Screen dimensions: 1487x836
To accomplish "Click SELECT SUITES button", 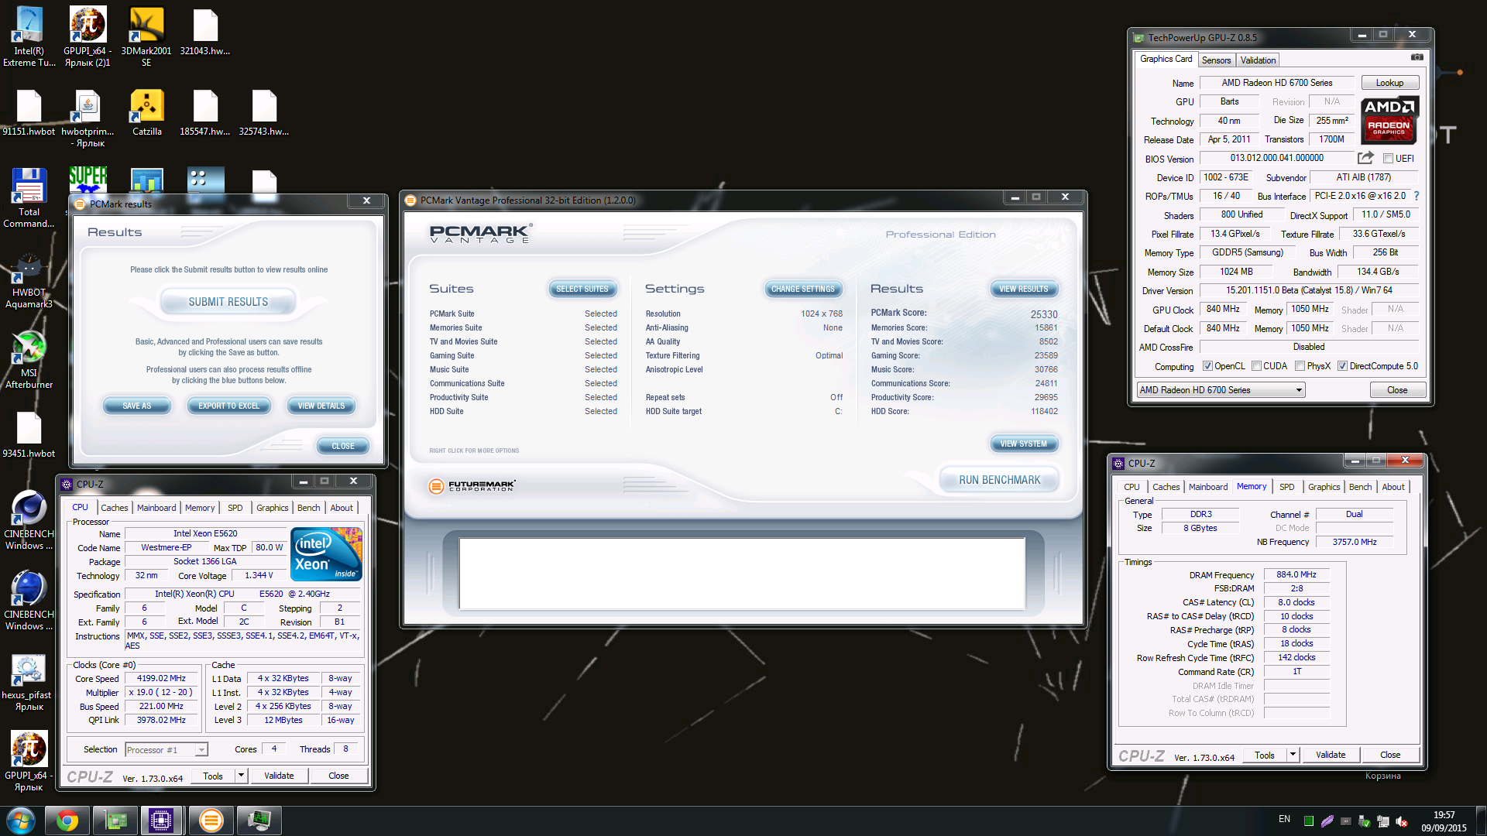I will (x=582, y=290).
